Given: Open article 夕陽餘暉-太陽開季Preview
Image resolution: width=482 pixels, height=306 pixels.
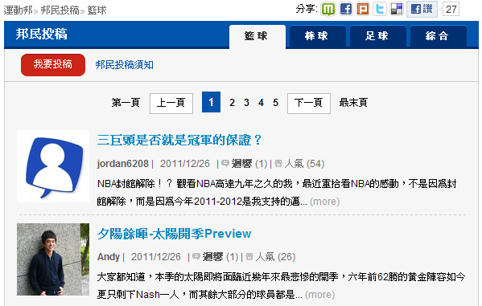Looking at the screenshot, I should [174, 234].
